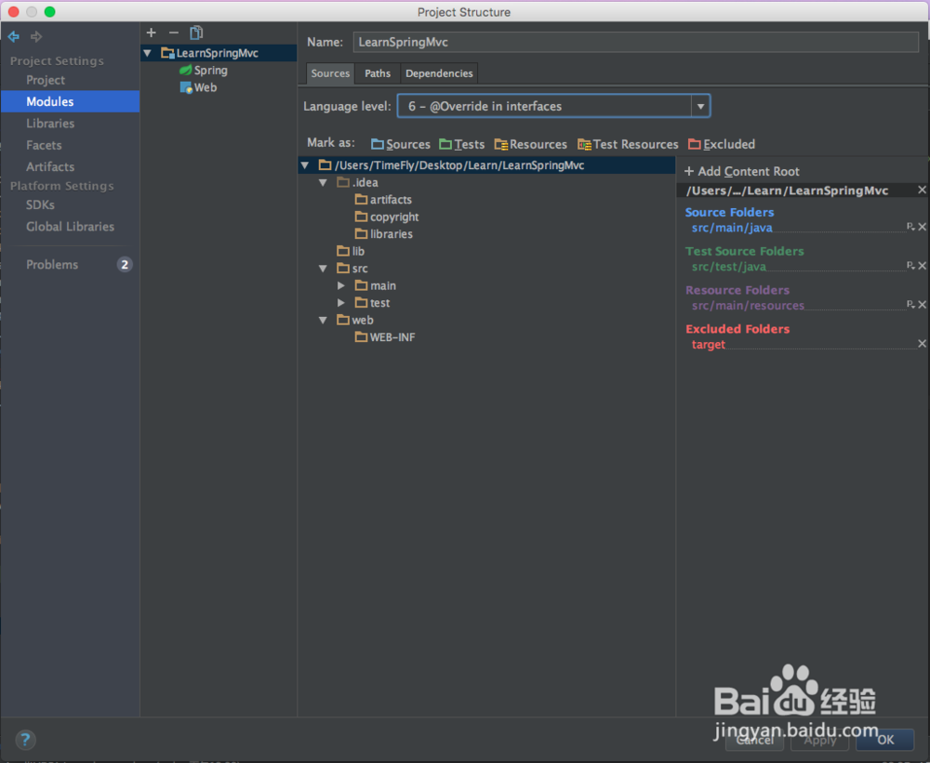Remove content root LearnSpringMvc with X
This screenshot has width=930, height=763.
(922, 190)
